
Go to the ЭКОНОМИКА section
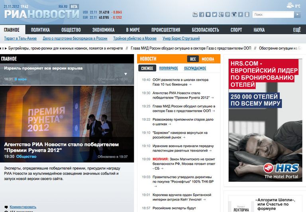(x=103, y=30)
